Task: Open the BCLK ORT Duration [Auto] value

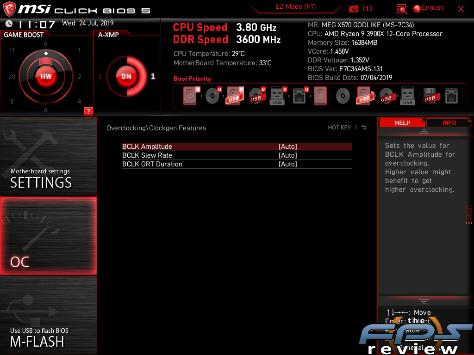Action: pyautogui.click(x=288, y=164)
